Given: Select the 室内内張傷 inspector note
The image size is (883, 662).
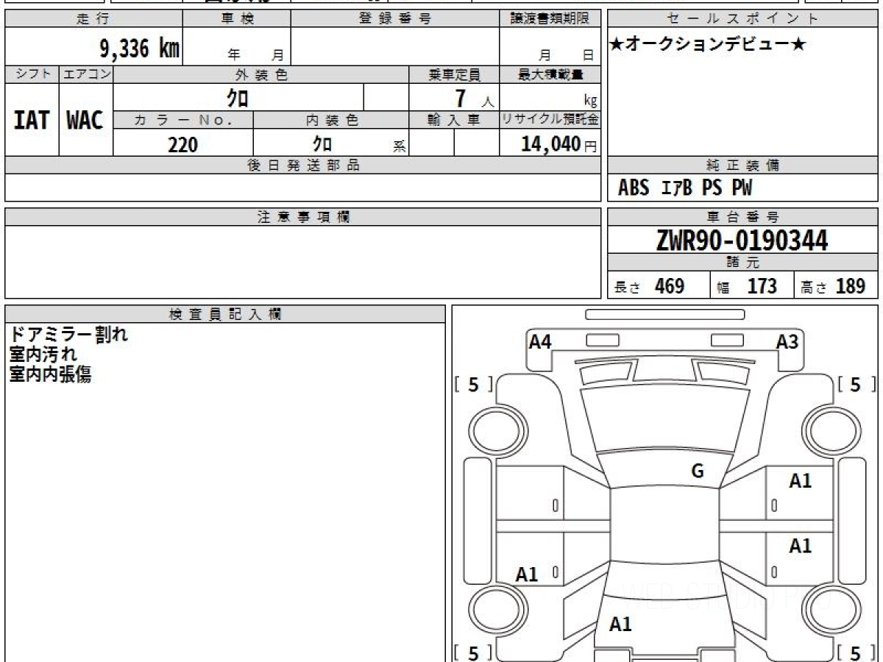Looking at the screenshot, I should click(x=50, y=375).
